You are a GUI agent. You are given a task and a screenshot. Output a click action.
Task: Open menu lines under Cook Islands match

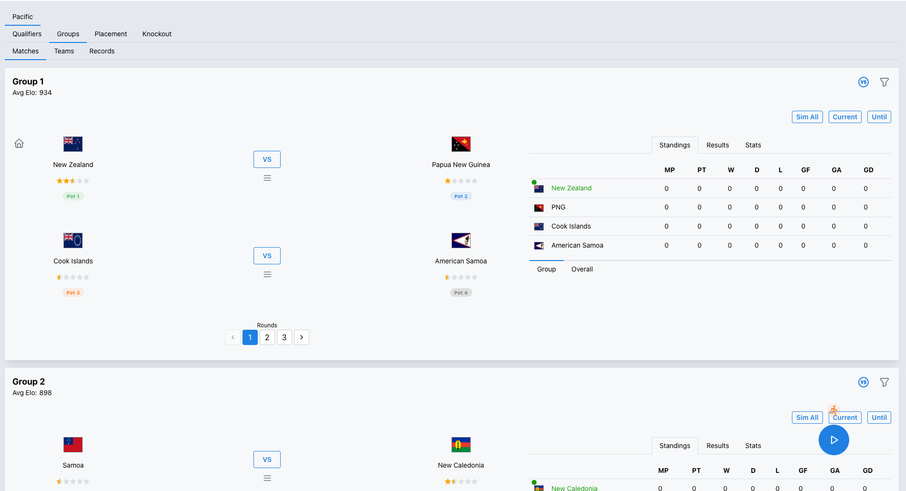pos(267,274)
